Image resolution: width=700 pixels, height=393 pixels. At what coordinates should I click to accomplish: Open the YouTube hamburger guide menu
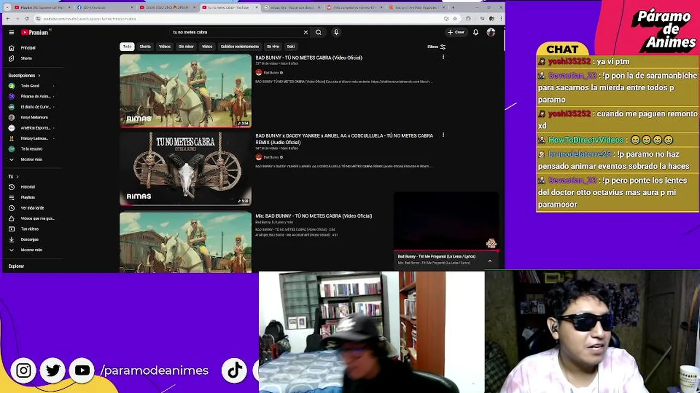pos(11,32)
